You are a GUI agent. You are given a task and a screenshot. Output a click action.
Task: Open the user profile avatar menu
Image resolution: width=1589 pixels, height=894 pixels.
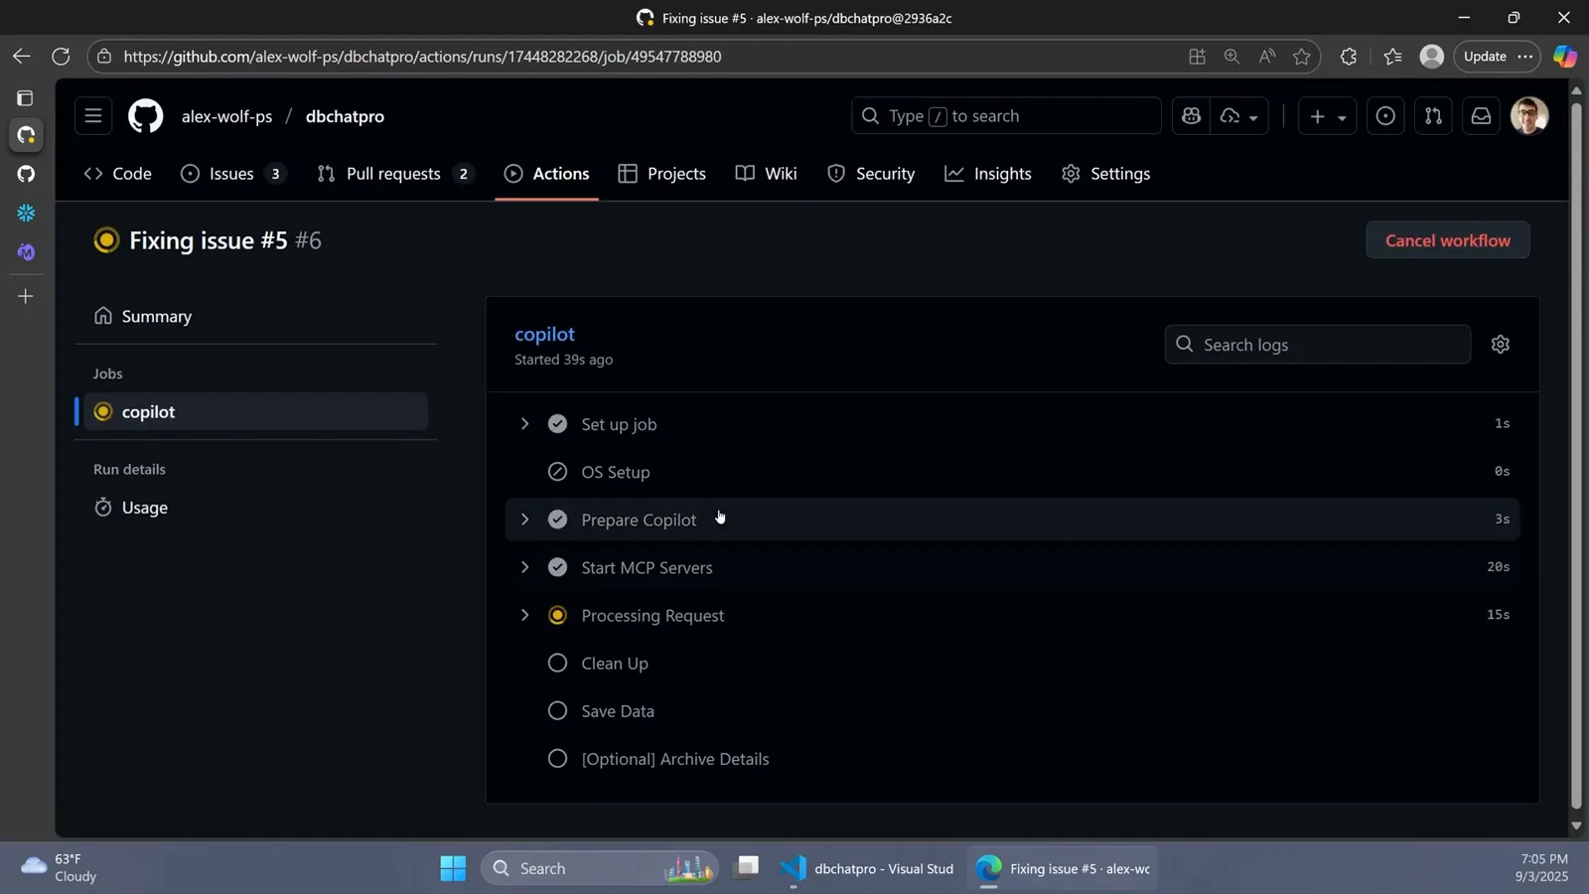coord(1529,116)
